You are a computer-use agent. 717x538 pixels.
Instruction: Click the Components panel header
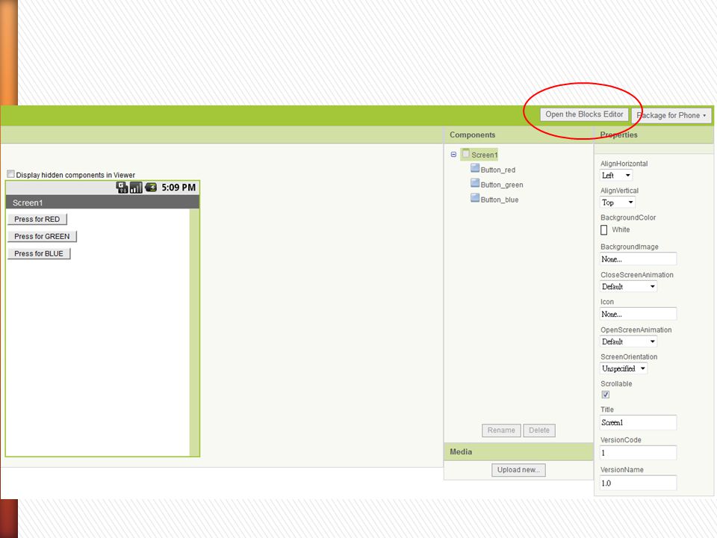point(518,134)
